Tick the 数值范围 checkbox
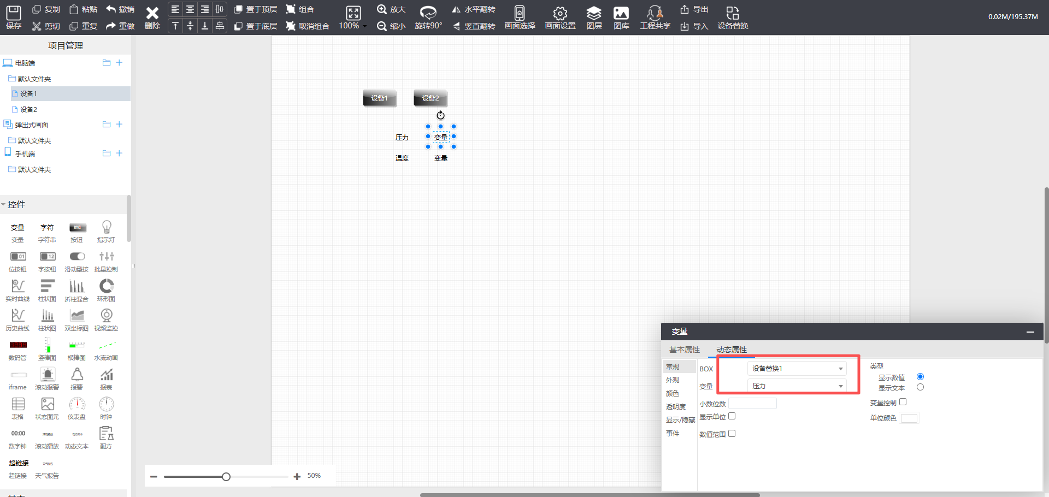This screenshot has height=497, width=1049. 732,434
